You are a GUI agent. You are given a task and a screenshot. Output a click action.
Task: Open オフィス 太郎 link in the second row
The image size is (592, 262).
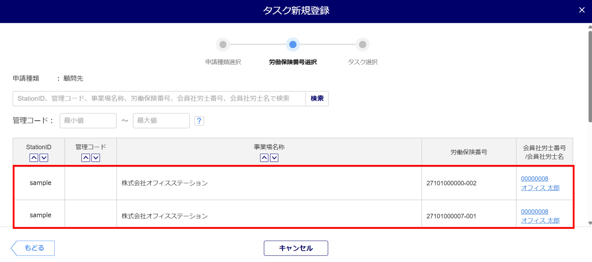(x=540, y=221)
